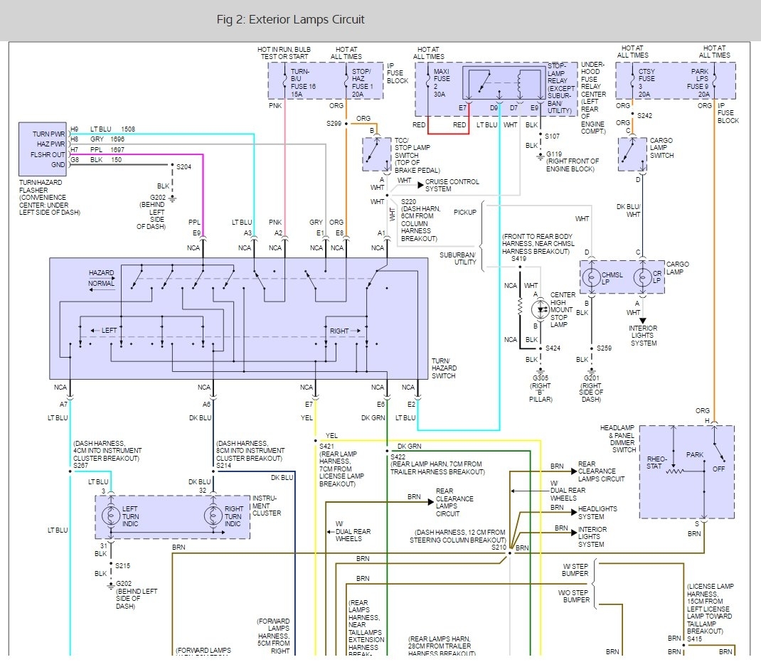Click the G202 ground symbol below S215
Image resolution: width=761 pixels, height=667 pixels.
[x=111, y=585]
